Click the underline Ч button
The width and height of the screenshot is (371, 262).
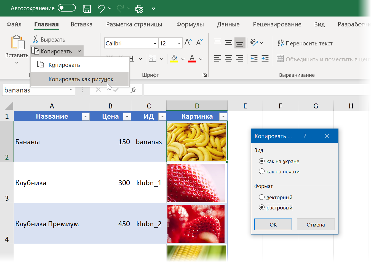pyautogui.click(x=131, y=58)
